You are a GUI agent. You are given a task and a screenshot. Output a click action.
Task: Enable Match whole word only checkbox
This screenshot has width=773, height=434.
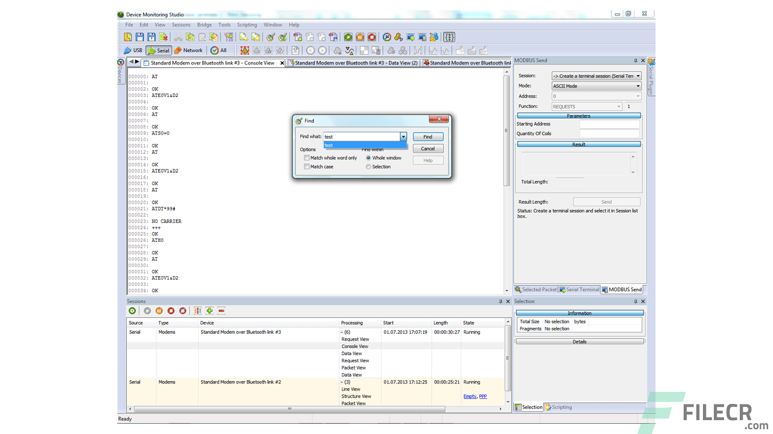(x=307, y=158)
